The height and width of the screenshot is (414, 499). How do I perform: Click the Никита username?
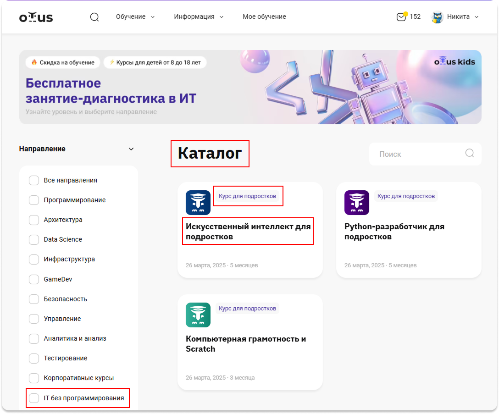pos(458,17)
